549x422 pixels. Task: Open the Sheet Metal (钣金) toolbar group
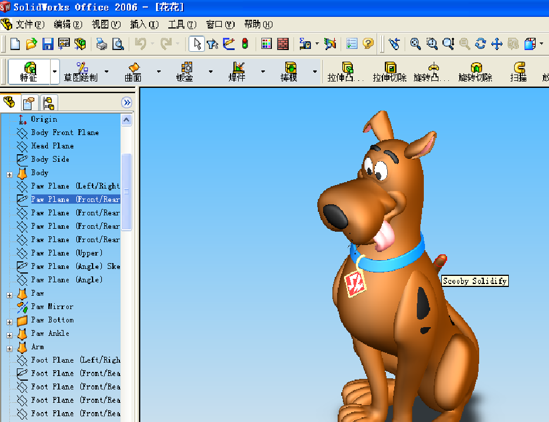coord(185,72)
